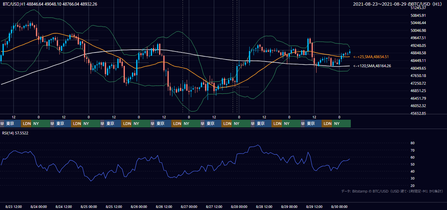Click price axis label 49647.51

click(x=418, y=38)
